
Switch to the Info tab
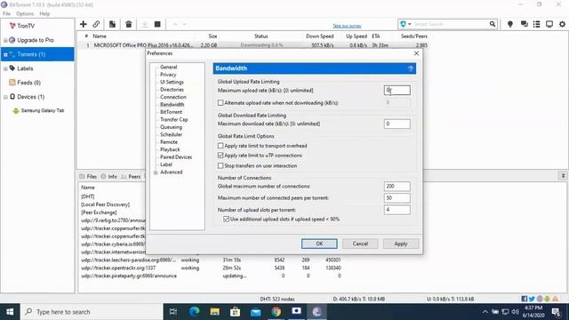(108, 176)
